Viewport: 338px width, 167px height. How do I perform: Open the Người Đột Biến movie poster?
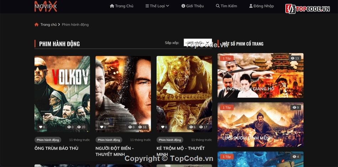123,94
